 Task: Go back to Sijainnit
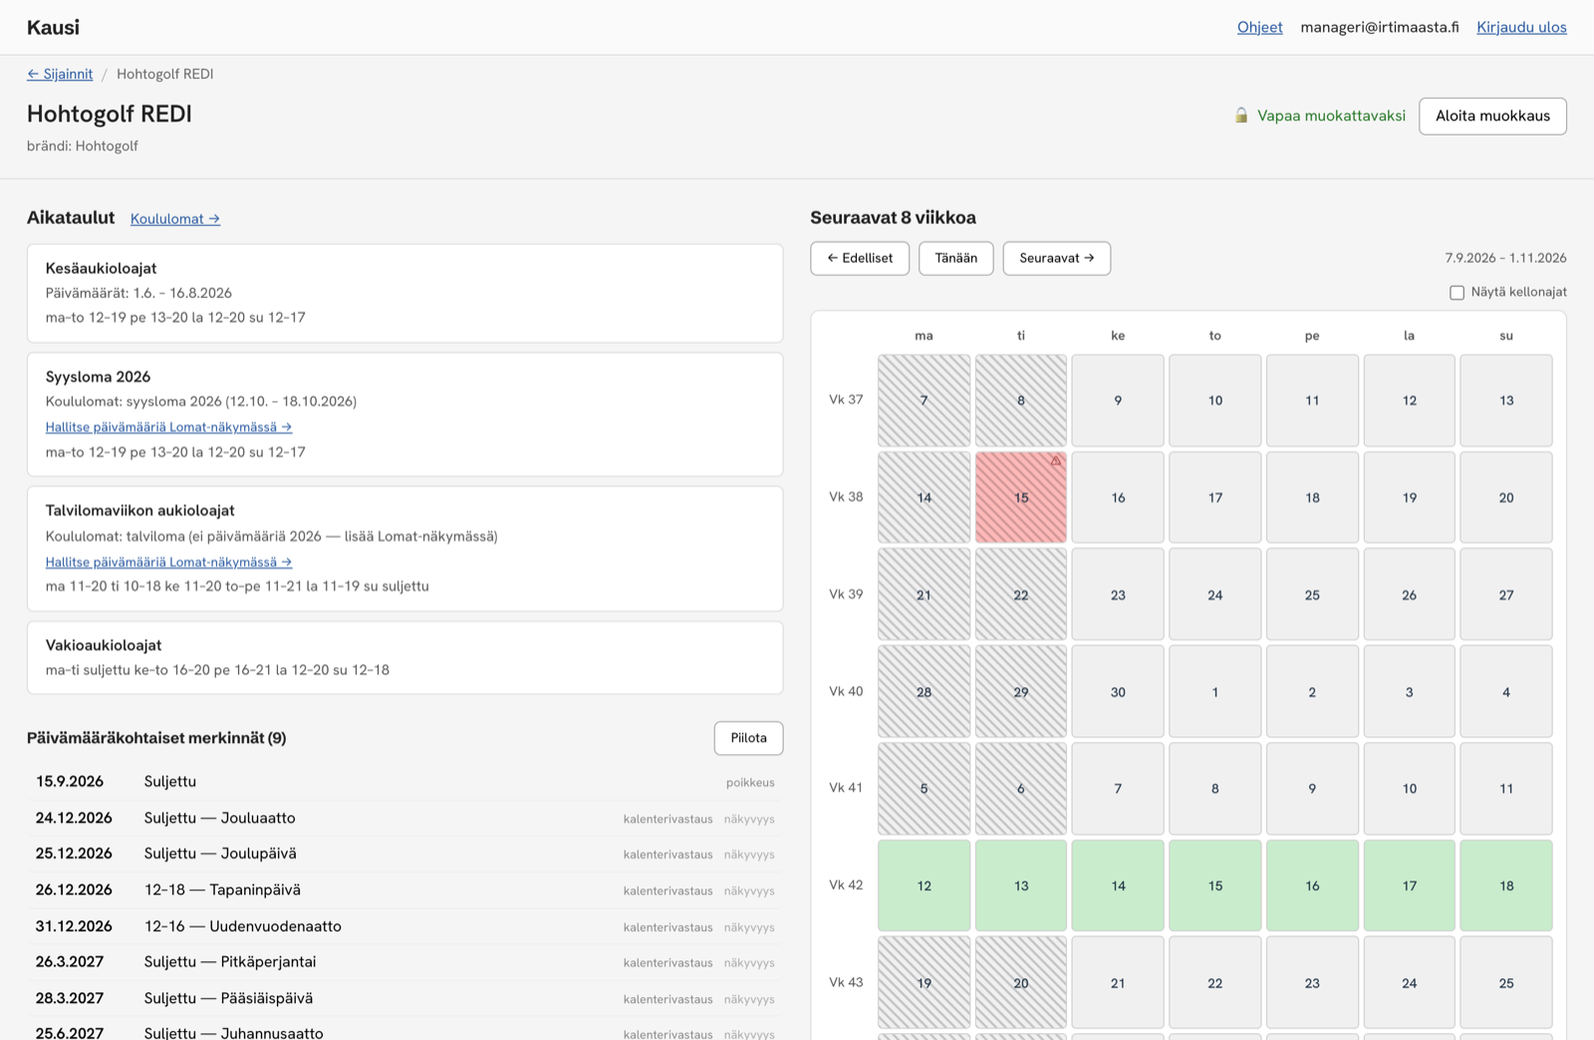(x=60, y=74)
